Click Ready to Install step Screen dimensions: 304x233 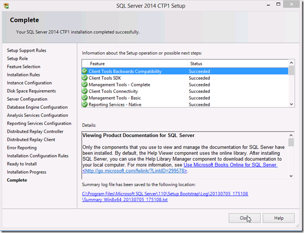[22, 164]
